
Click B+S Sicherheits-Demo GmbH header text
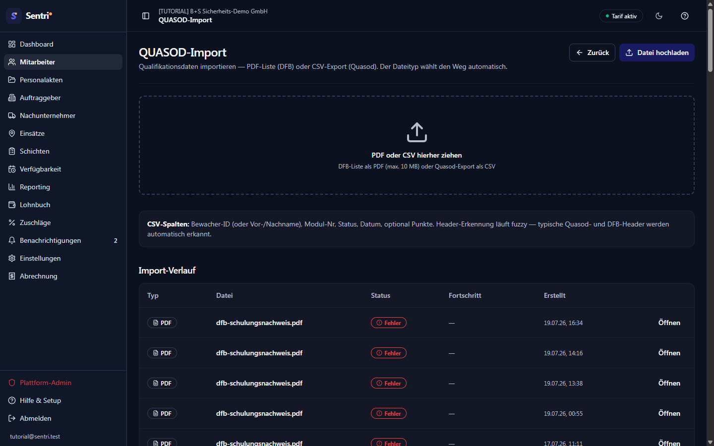(x=213, y=11)
